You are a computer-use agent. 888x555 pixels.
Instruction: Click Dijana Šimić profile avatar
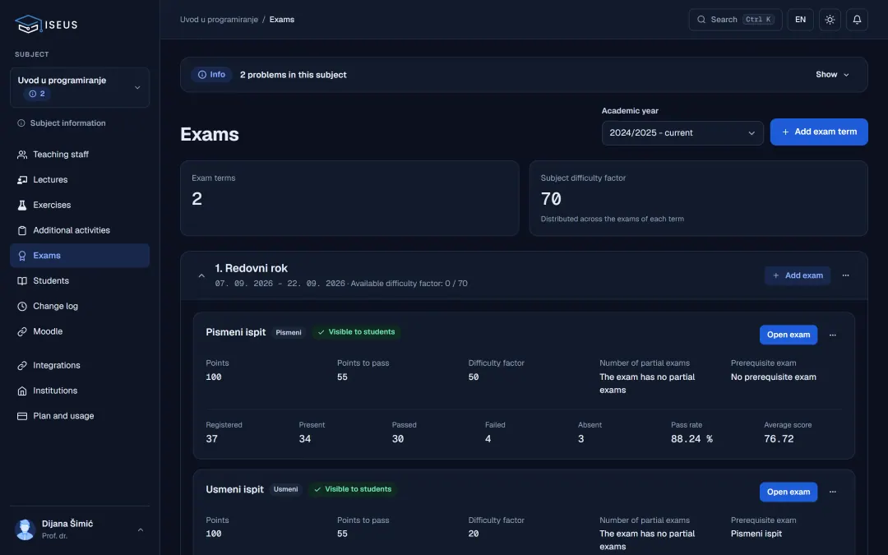[x=25, y=530]
